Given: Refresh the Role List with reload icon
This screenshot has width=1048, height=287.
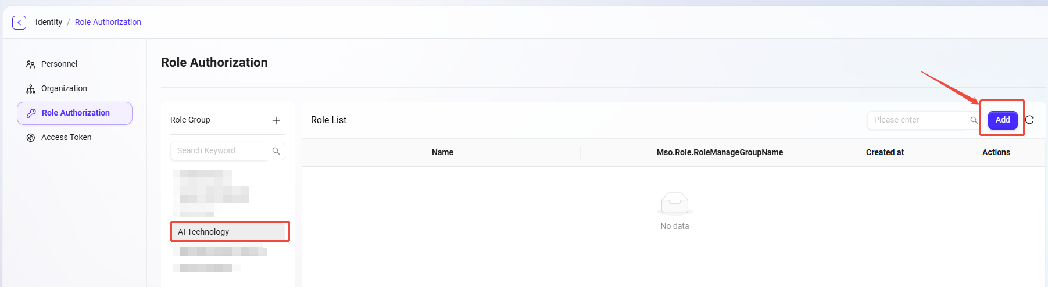Looking at the screenshot, I should pyautogui.click(x=1029, y=120).
